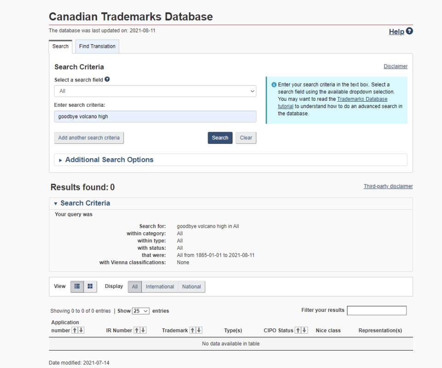The width and height of the screenshot is (442, 368).
Task: Click the blue Search button
Action: (x=220, y=138)
